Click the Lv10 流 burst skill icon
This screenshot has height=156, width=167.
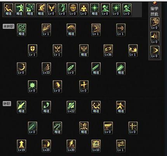pyautogui.click(x=96, y=146)
